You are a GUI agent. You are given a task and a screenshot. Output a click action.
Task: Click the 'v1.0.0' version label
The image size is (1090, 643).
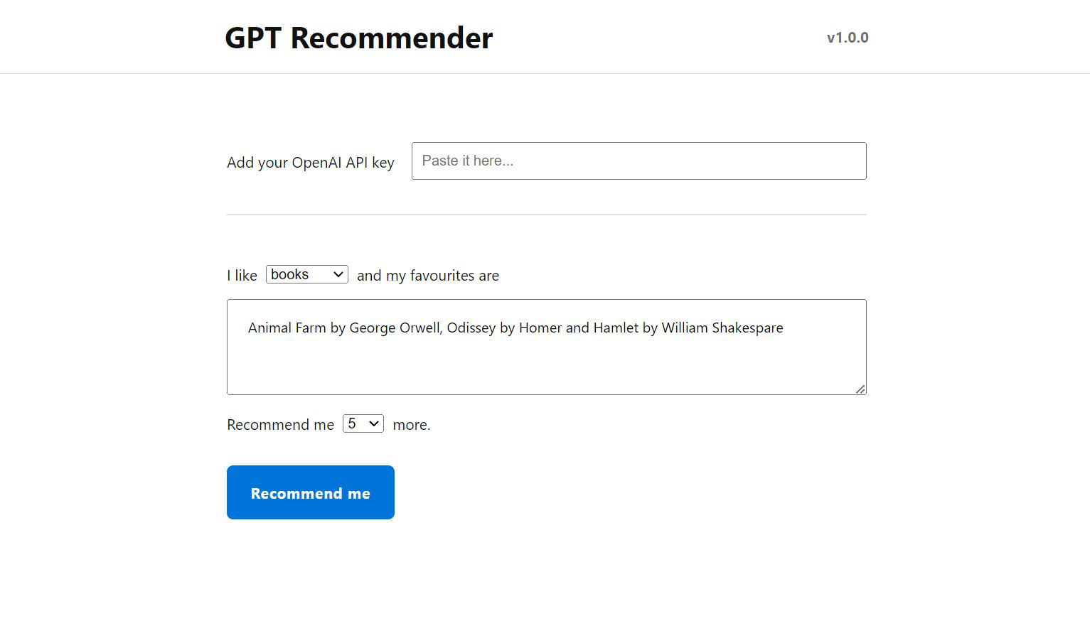coord(847,37)
